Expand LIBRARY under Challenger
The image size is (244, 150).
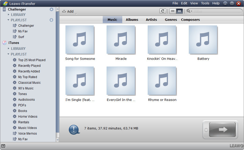pos(8,14)
